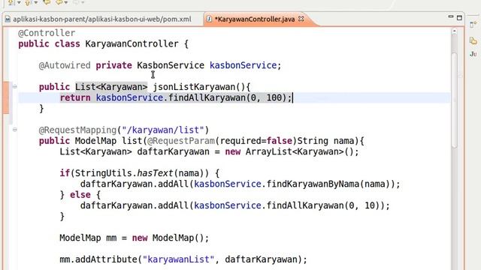Open the Back history dropdown arrow
Image resolution: width=481 pixels, height=270 pixels.
pos(65,3)
